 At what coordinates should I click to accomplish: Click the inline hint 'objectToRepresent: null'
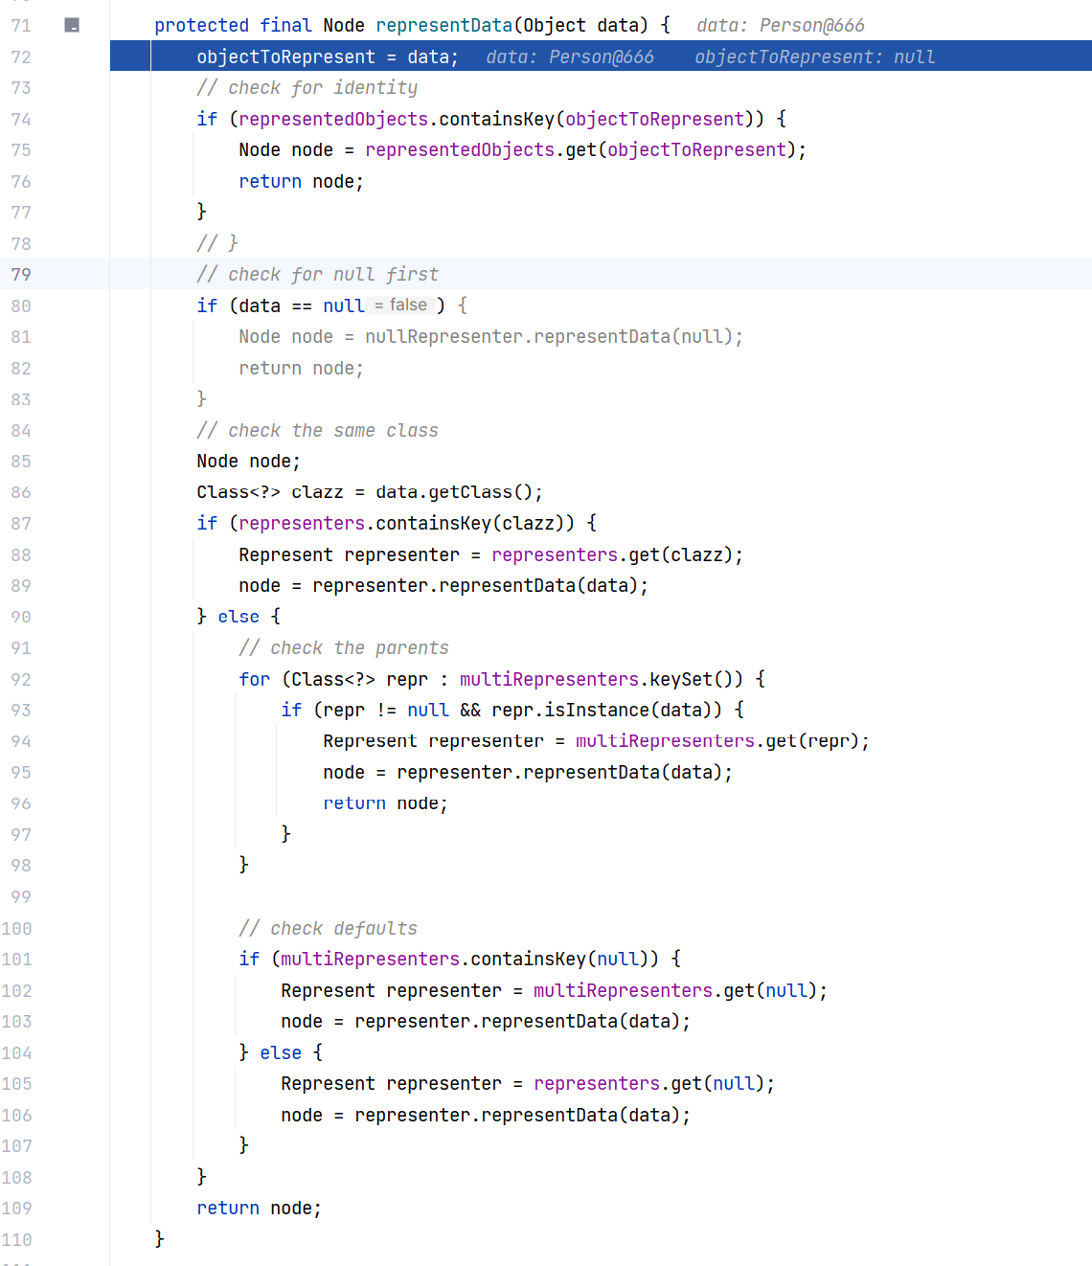[815, 57]
